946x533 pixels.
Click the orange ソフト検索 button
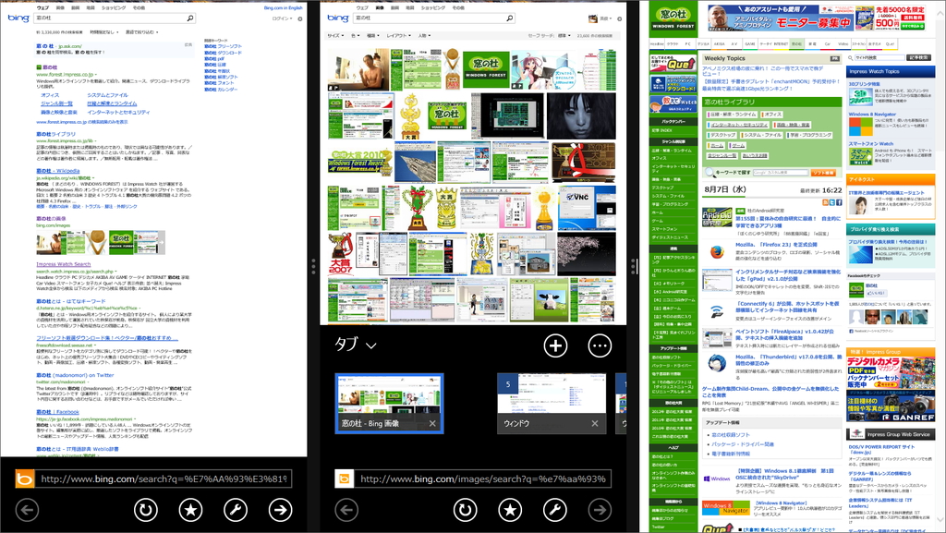tap(823, 173)
